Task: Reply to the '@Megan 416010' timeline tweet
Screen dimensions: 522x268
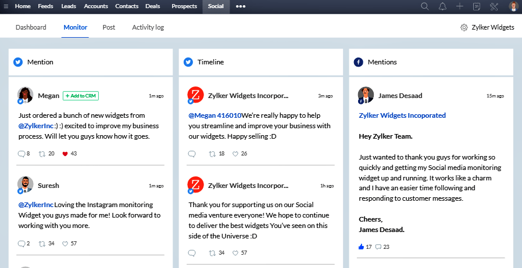Action: point(192,154)
